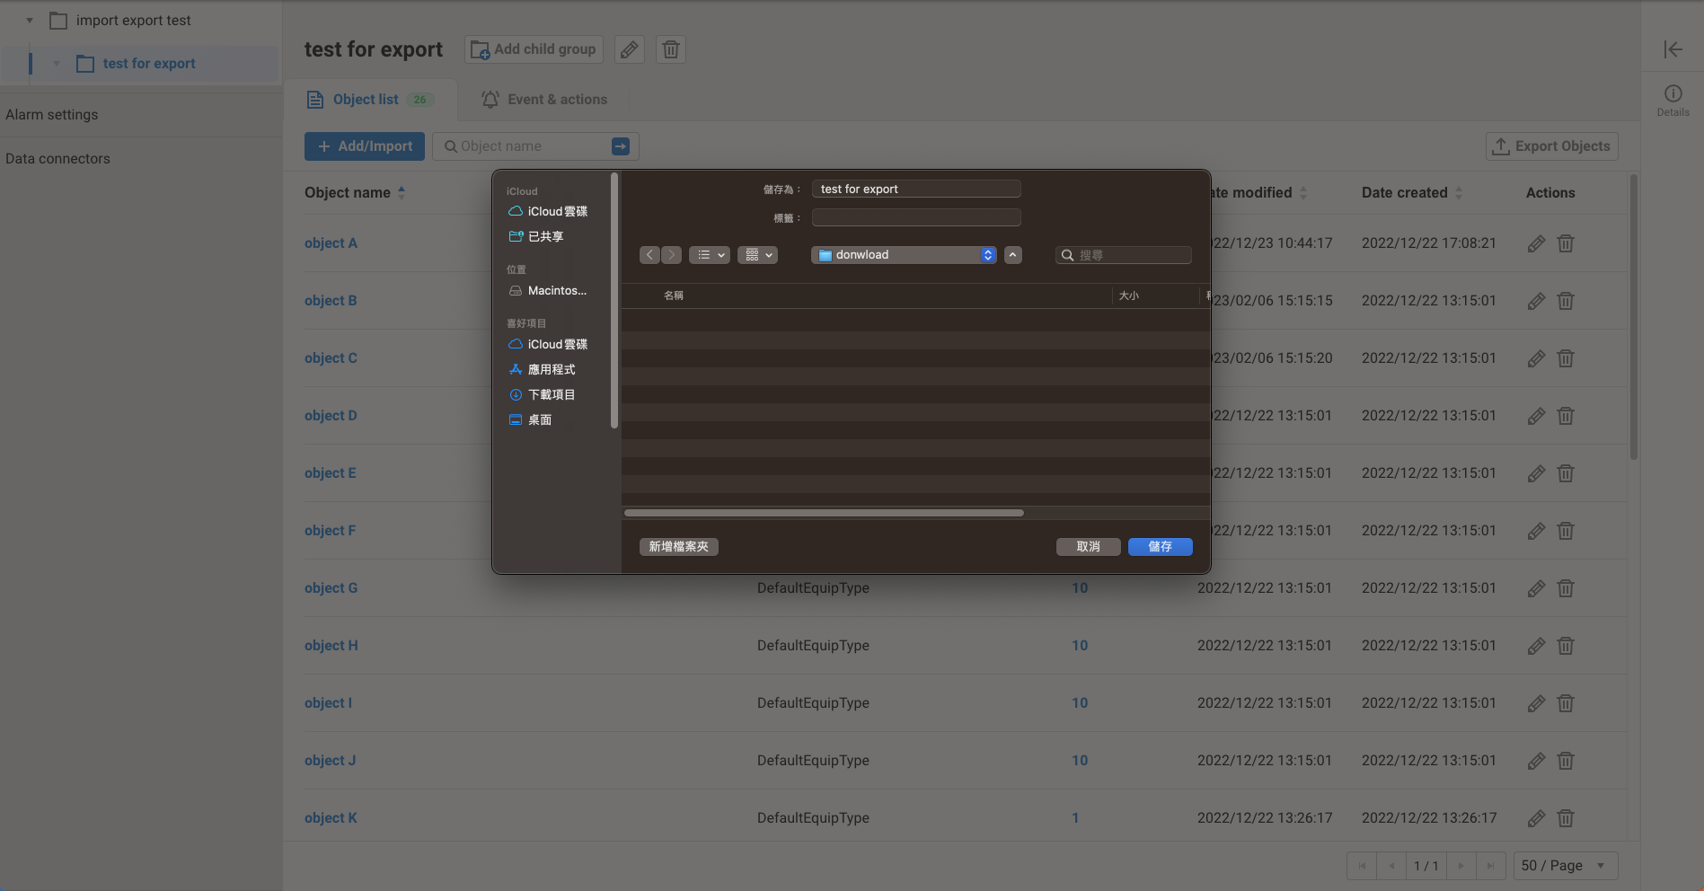Collapse the right side panel arrow

point(1673,49)
